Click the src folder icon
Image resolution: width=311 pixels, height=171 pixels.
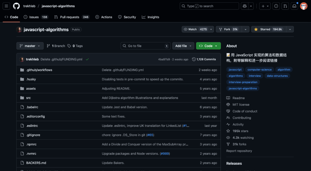[x=22, y=98]
